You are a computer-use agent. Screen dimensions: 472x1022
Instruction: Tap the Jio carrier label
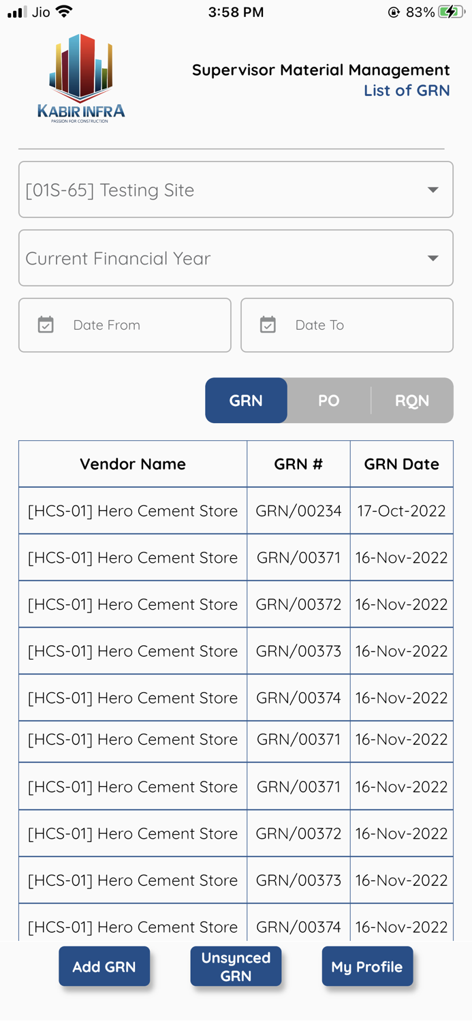coord(40,12)
